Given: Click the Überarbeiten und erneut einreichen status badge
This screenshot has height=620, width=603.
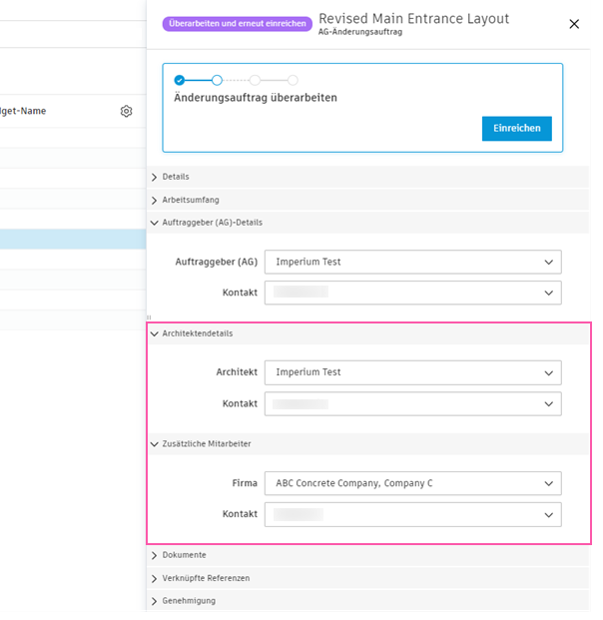Looking at the screenshot, I should coord(236,23).
